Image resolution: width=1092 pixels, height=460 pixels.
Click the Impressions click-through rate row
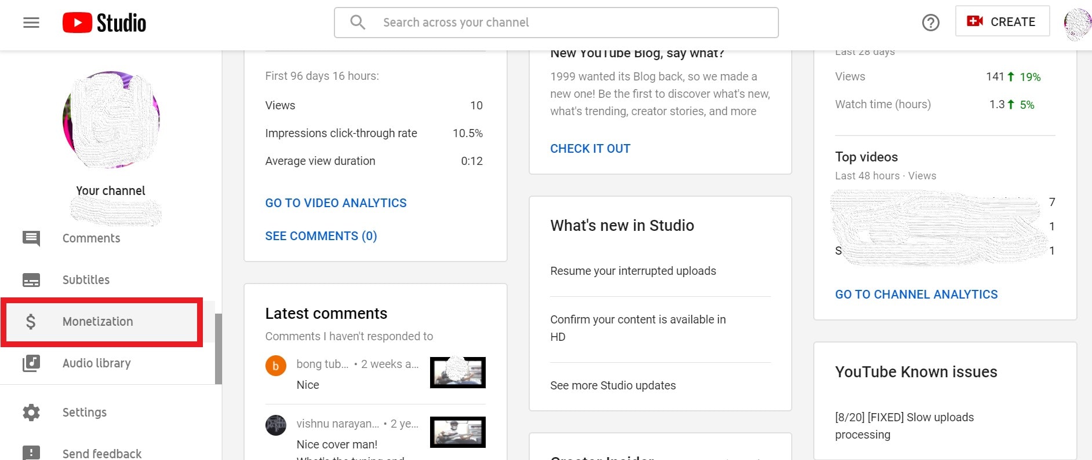tap(374, 134)
